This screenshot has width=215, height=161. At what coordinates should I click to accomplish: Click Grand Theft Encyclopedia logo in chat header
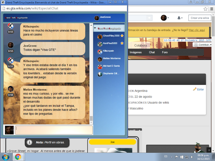(x=16, y=18)
